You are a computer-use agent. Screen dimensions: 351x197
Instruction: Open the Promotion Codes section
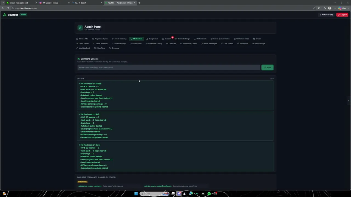188,44
